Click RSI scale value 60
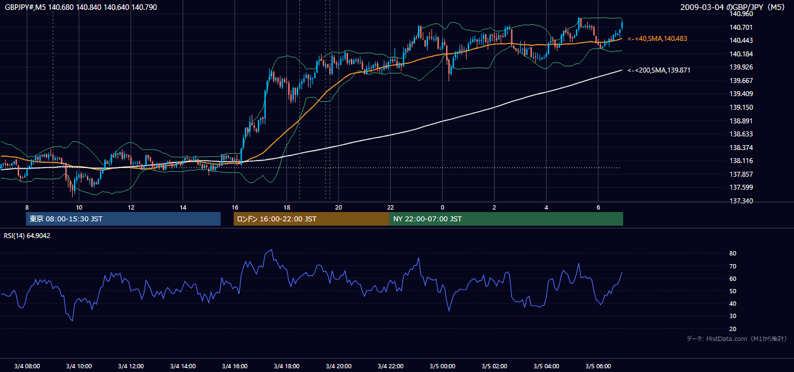The image size is (794, 372). click(732, 278)
